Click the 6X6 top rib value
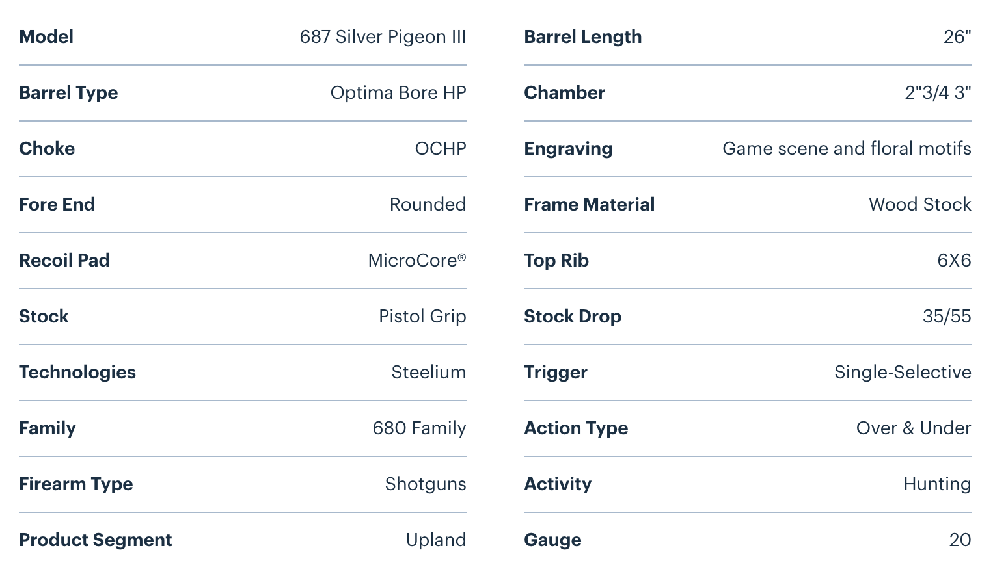 click(x=954, y=261)
